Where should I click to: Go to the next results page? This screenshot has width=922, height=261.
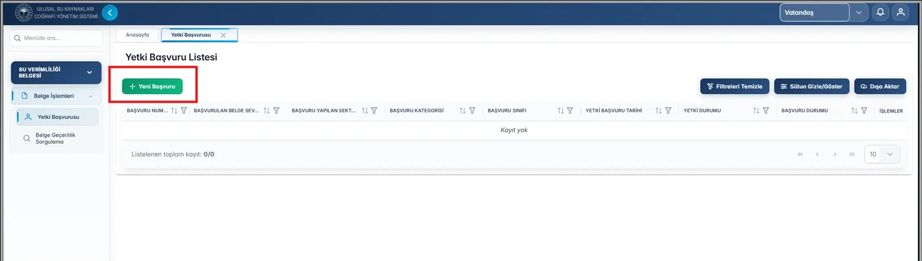(834, 154)
